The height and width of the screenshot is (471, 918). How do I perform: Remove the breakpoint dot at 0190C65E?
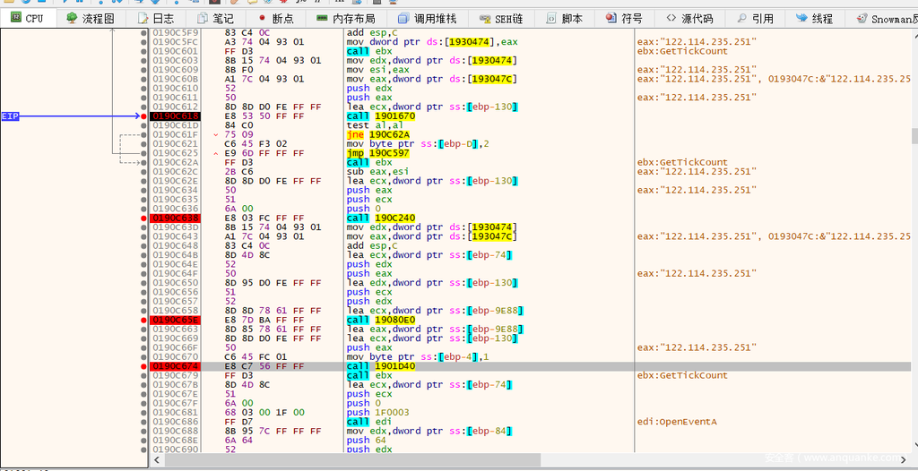click(143, 320)
